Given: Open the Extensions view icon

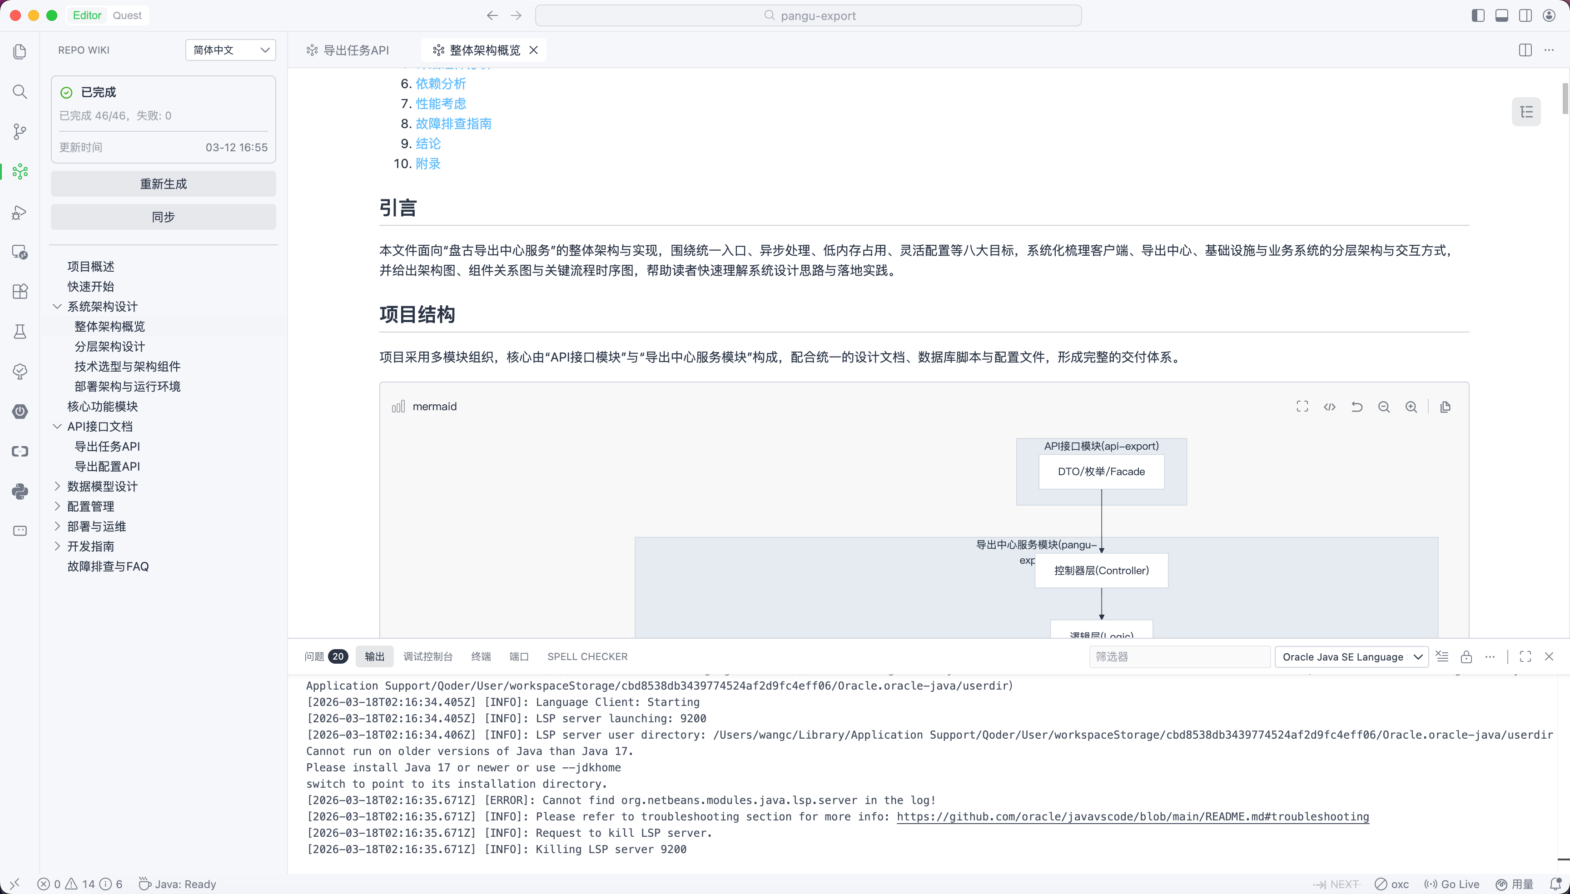Looking at the screenshot, I should 20,291.
